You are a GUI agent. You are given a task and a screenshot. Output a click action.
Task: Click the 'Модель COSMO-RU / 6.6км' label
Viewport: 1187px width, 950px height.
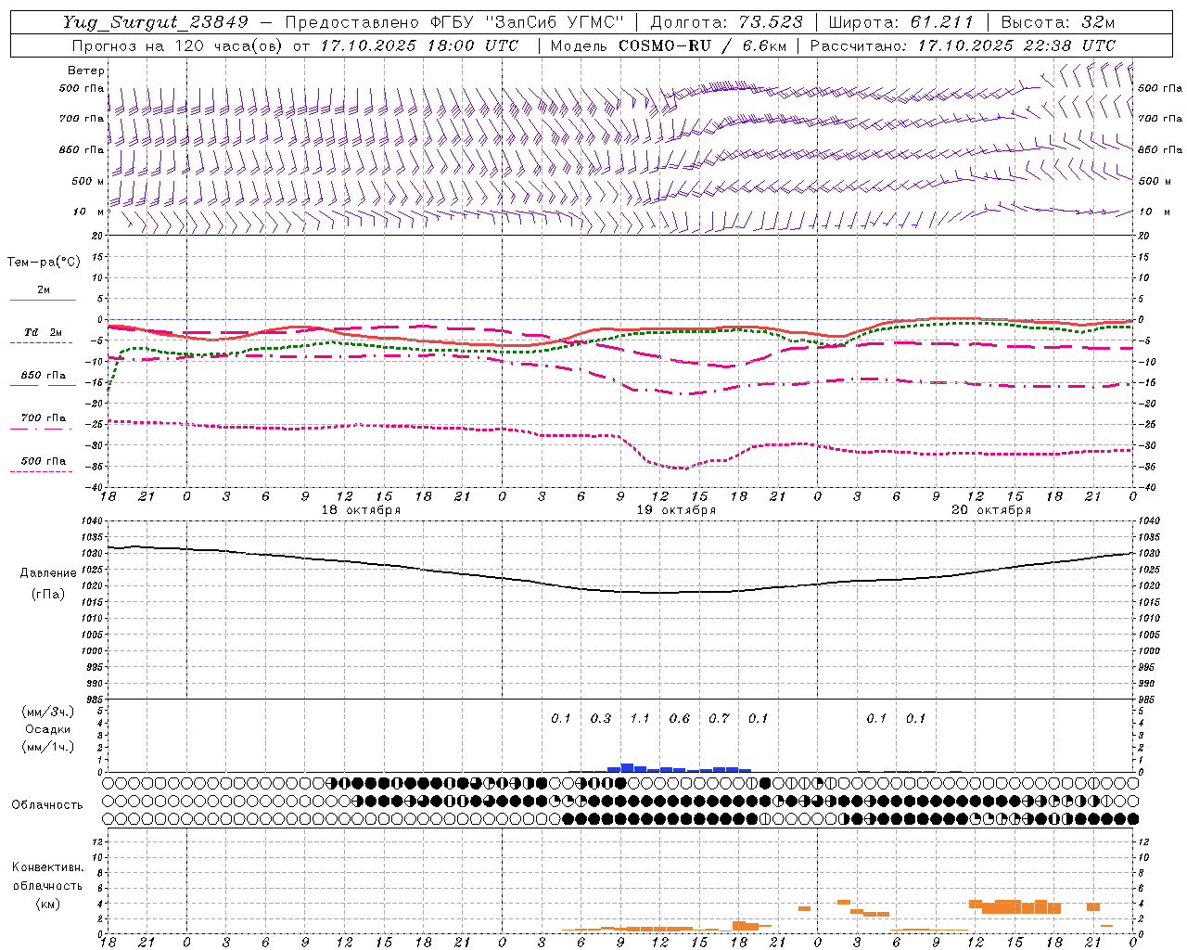(x=669, y=45)
